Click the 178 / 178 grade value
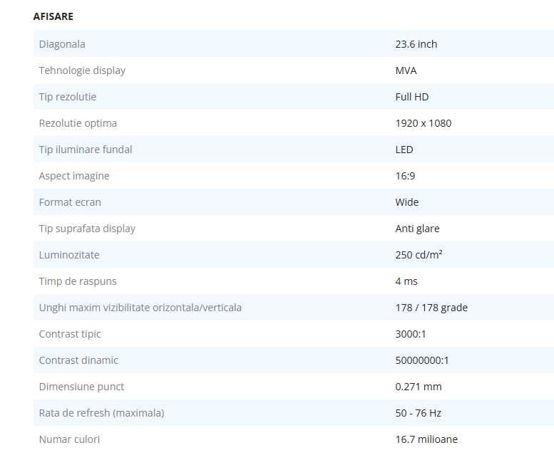554x465 pixels. click(x=431, y=308)
